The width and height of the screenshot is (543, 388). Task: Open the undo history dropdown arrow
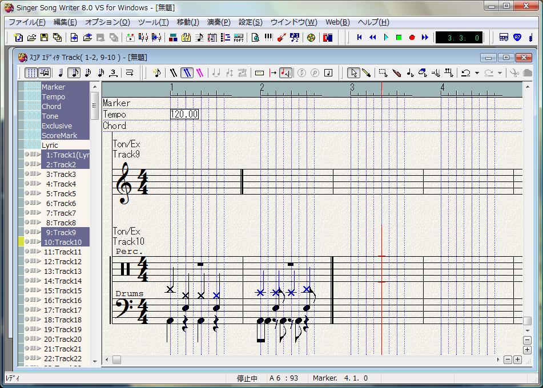[477, 73]
